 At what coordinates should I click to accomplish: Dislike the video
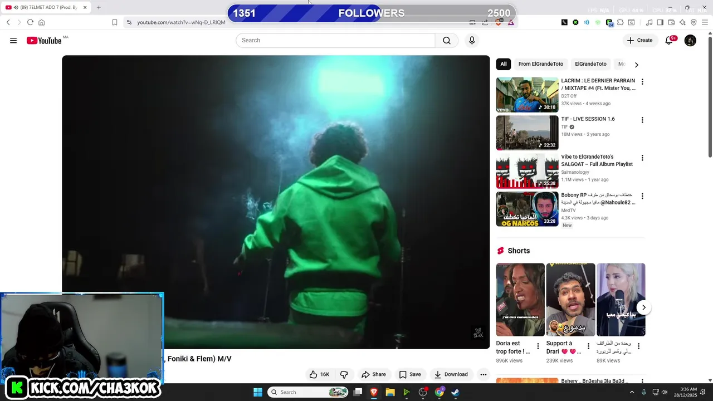[344, 374]
